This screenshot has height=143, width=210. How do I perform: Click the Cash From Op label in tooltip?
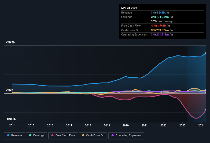[130, 30]
